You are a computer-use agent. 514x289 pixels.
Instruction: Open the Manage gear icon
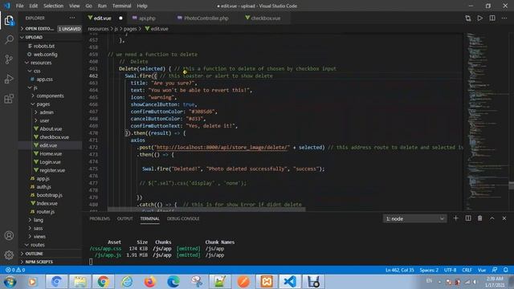tap(9, 254)
